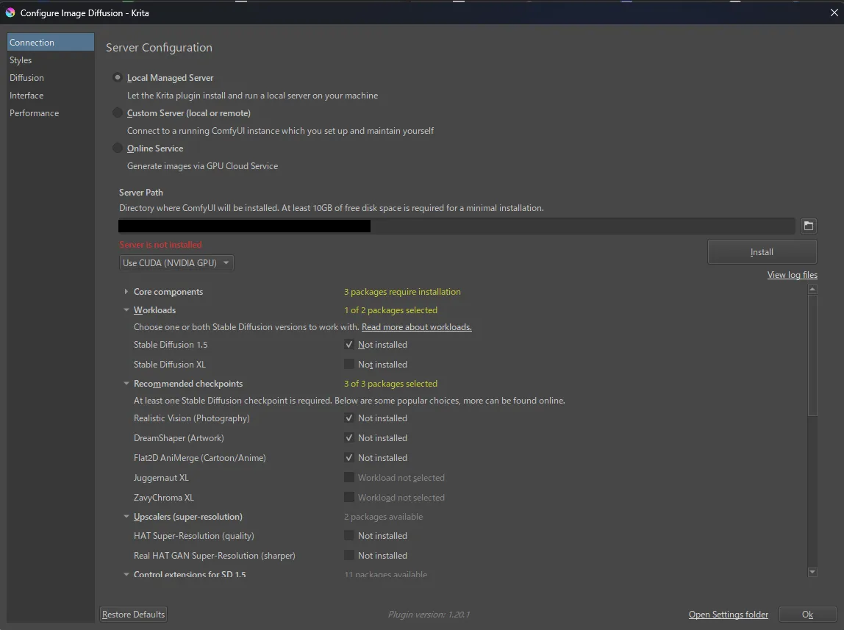Image resolution: width=844 pixels, height=630 pixels.
Task: Collapse Recommended checkpoints section
Action: click(x=126, y=384)
